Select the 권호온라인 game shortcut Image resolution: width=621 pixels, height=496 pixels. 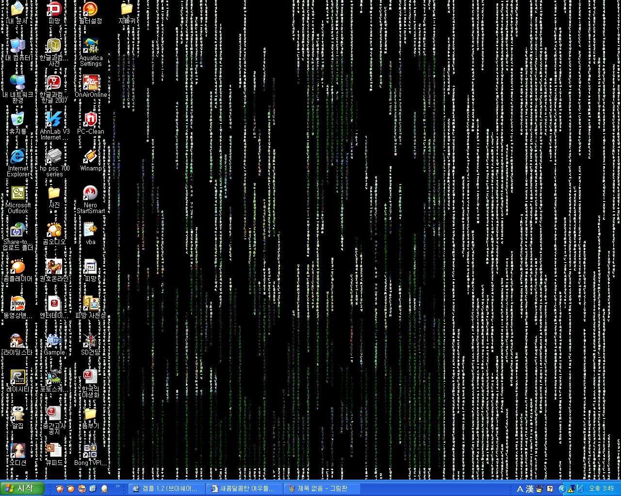click(x=54, y=270)
